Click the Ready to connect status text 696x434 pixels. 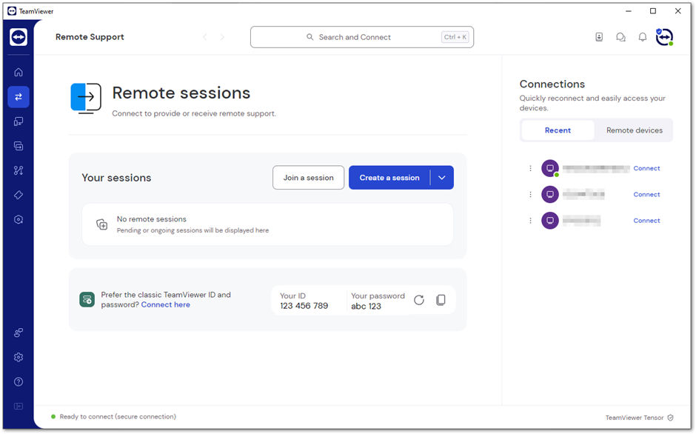(118, 417)
